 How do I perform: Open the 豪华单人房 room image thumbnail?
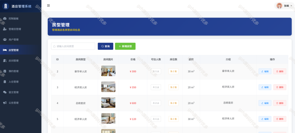[x=108, y=71]
